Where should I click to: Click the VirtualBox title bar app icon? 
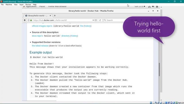click(x=1, y=1)
